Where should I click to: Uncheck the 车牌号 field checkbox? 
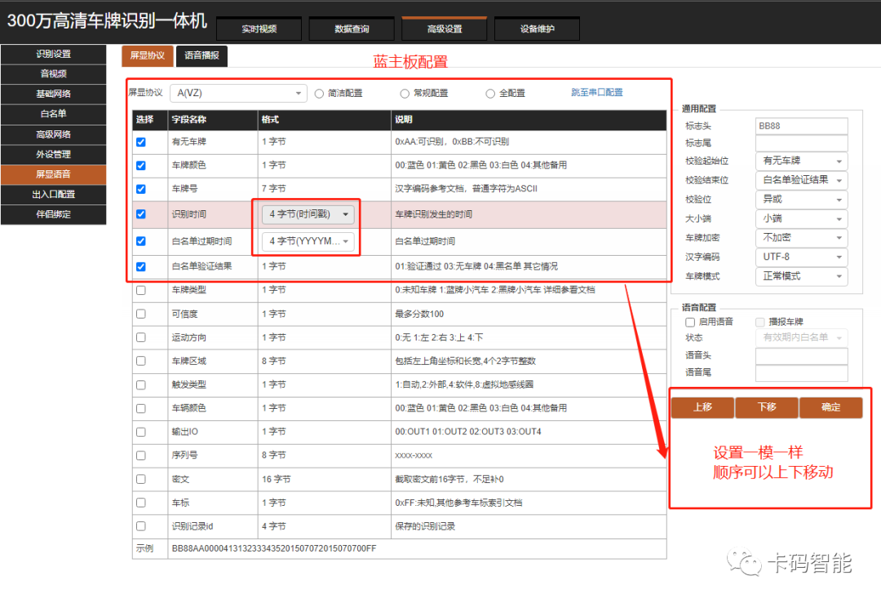pos(141,189)
